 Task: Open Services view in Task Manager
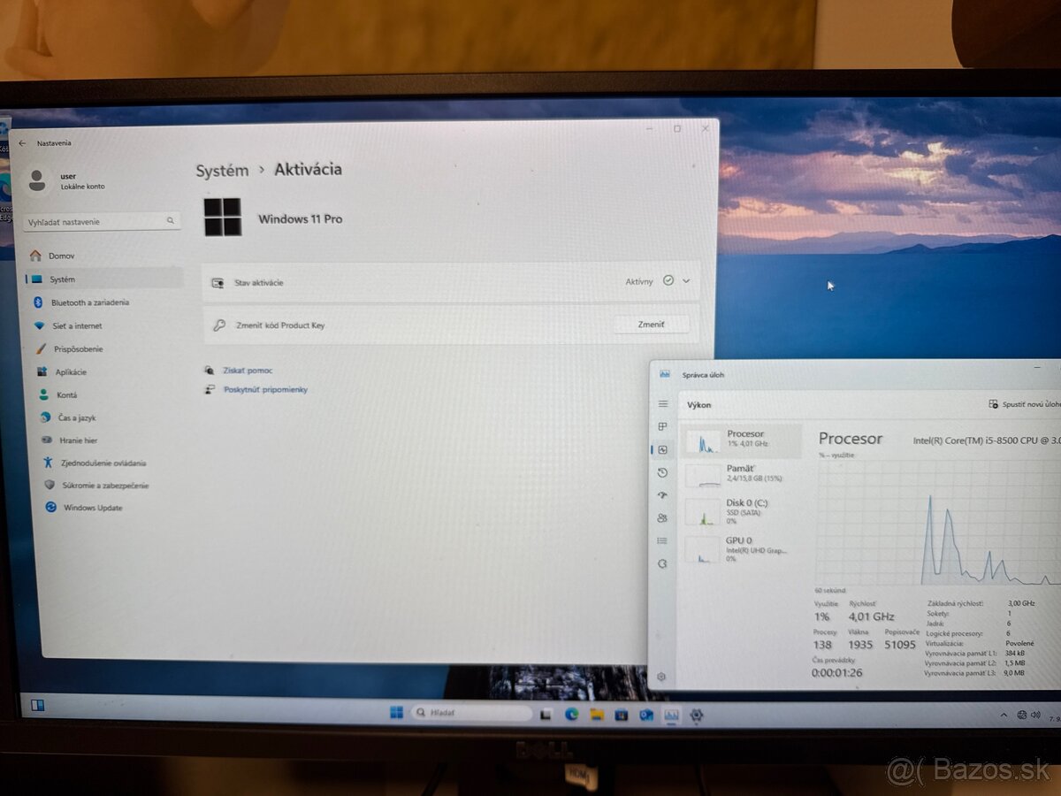click(663, 563)
